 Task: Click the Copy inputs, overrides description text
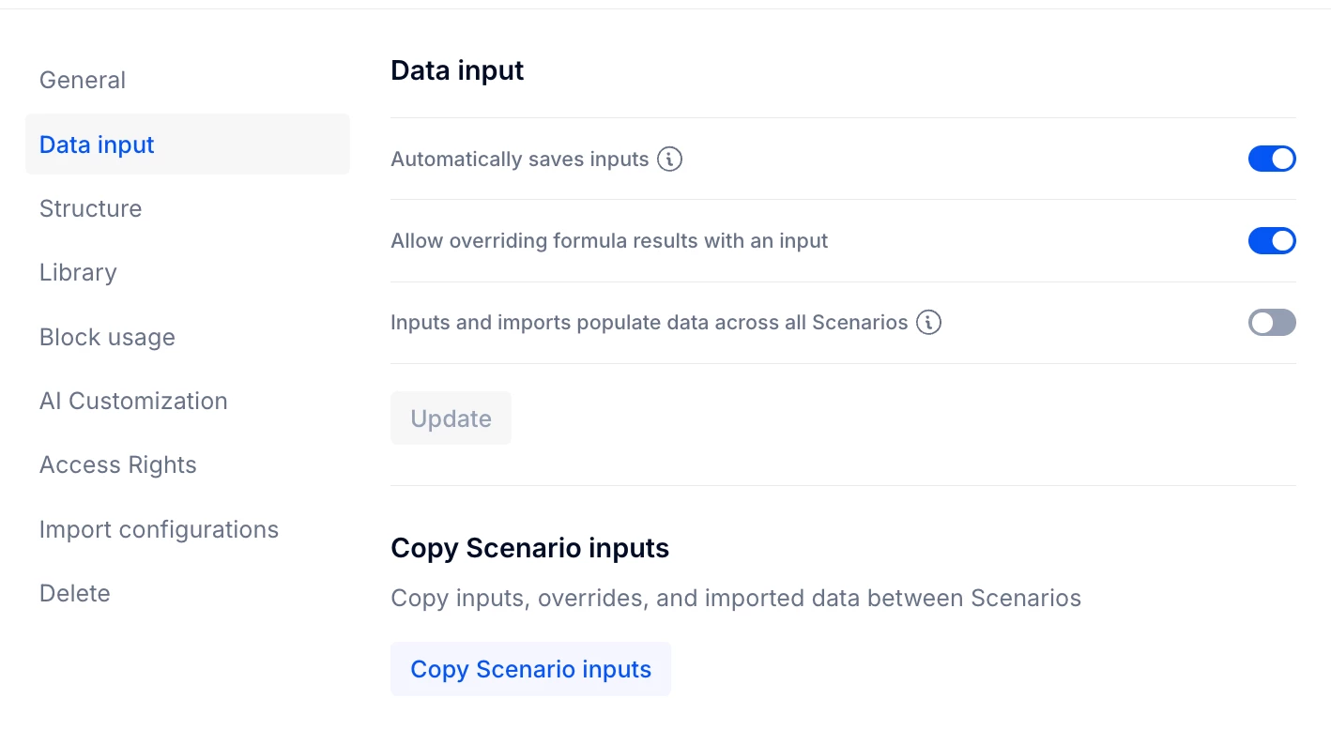(x=735, y=598)
